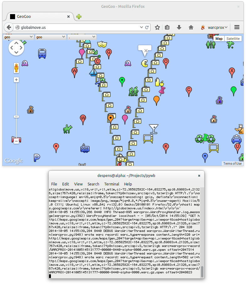Viewport: 246px width, 284px height.
Task: Click the green horse rider marker
Action: click(68, 129)
